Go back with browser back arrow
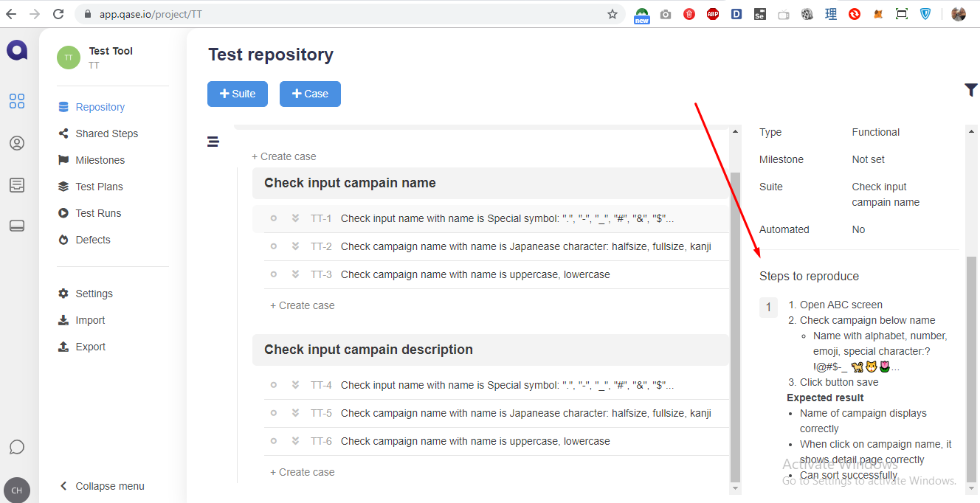980x503 pixels. [11, 14]
